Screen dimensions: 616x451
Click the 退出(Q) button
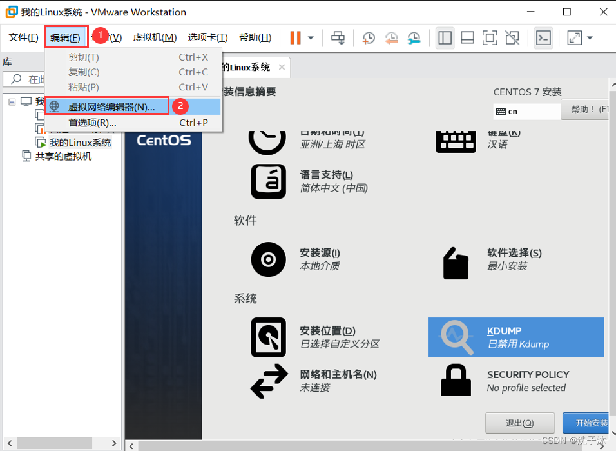520,423
